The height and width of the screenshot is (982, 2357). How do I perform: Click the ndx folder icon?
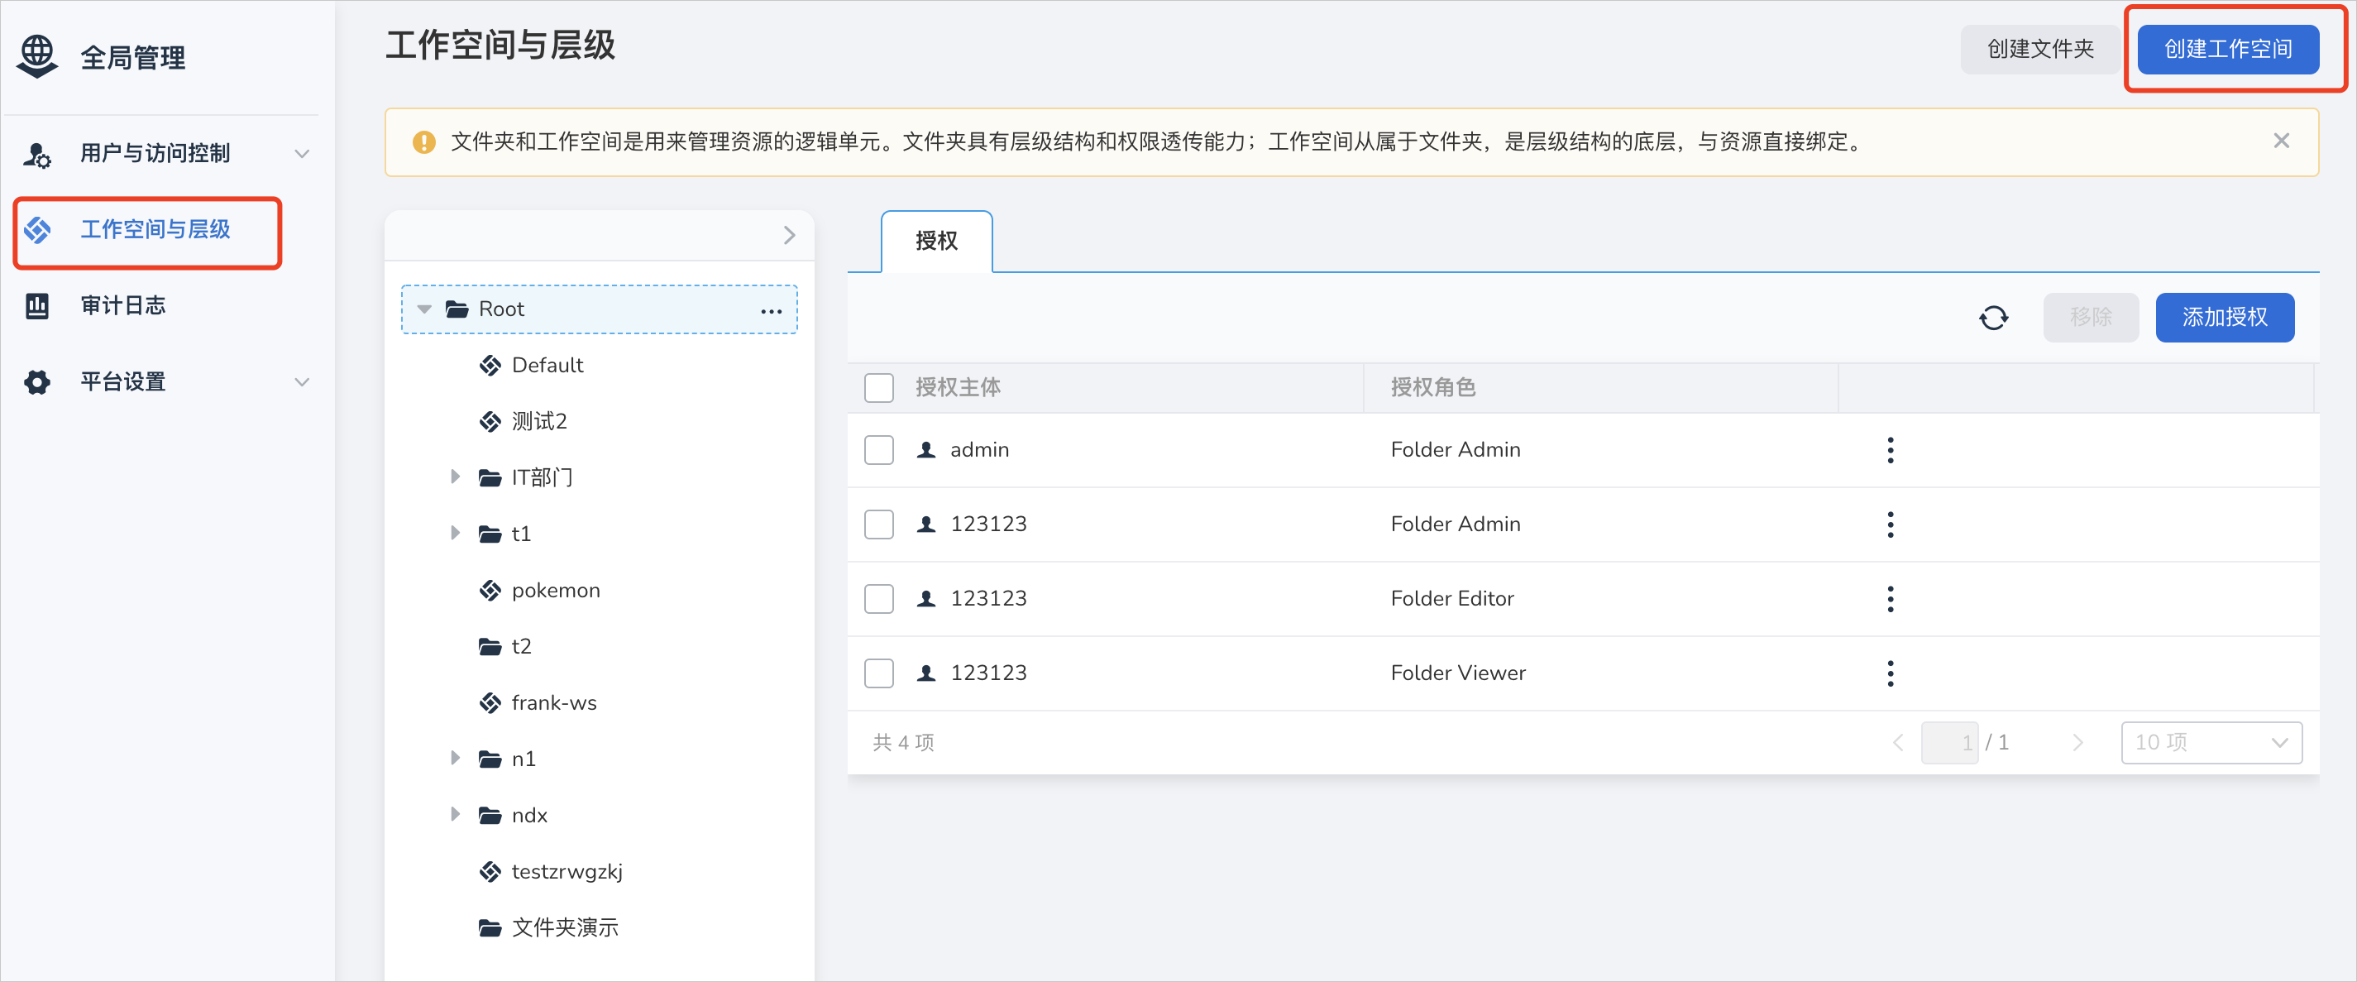(x=490, y=816)
